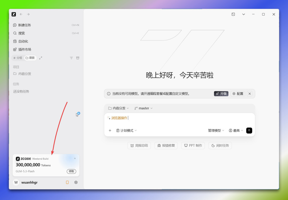This screenshot has width=288, height=200.
Task: Expand the title bar chevron dropdown
Action: point(243,14)
